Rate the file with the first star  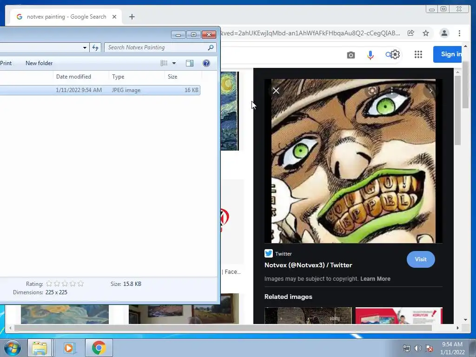pos(49,284)
